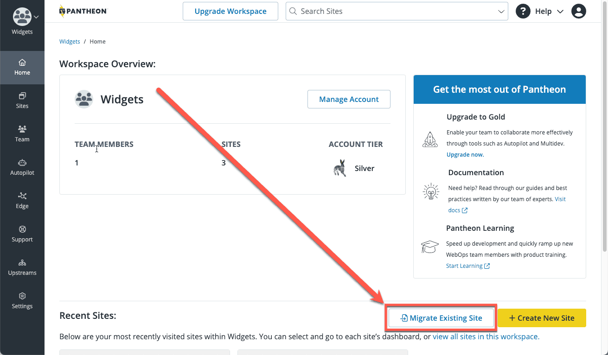608x355 pixels.
Task: Open Manage Account
Action: point(349,99)
